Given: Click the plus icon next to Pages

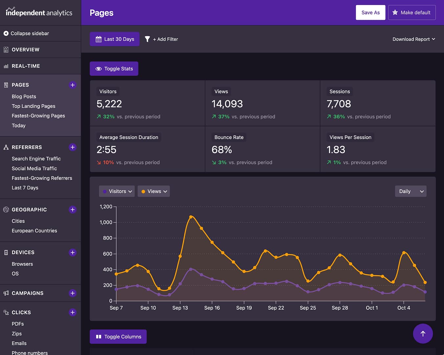Looking at the screenshot, I should tap(73, 85).
